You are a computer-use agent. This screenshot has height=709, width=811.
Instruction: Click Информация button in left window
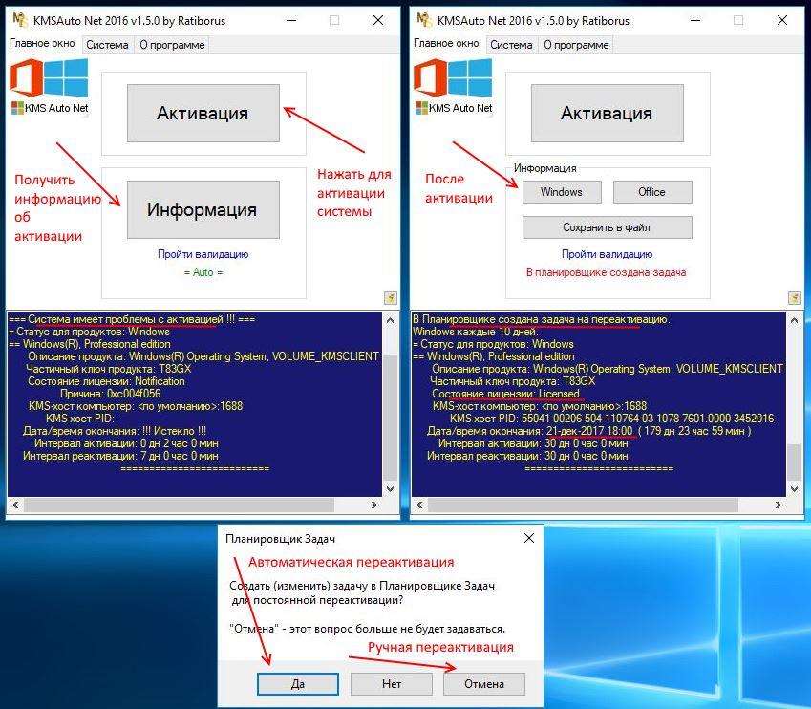[x=203, y=209]
